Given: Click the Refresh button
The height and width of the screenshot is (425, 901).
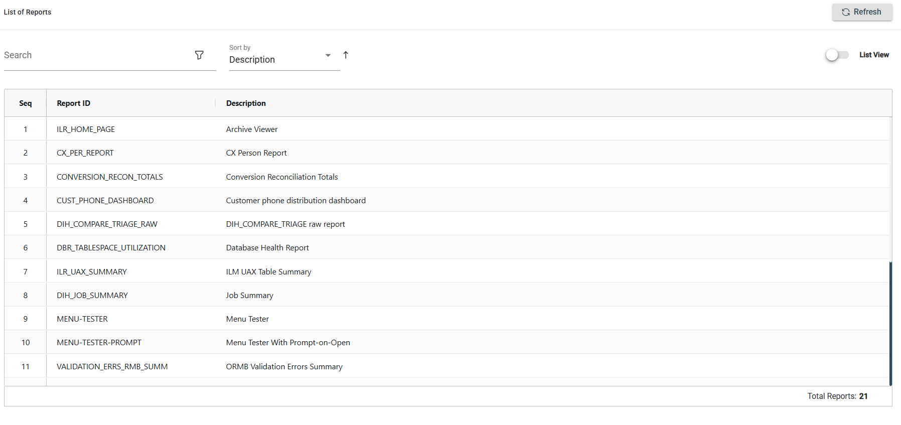Looking at the screenshot, I should pos(862,12).
